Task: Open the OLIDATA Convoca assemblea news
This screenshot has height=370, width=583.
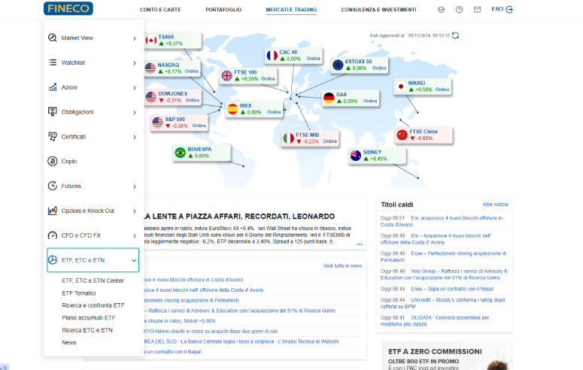Action: tap(435, 321)
